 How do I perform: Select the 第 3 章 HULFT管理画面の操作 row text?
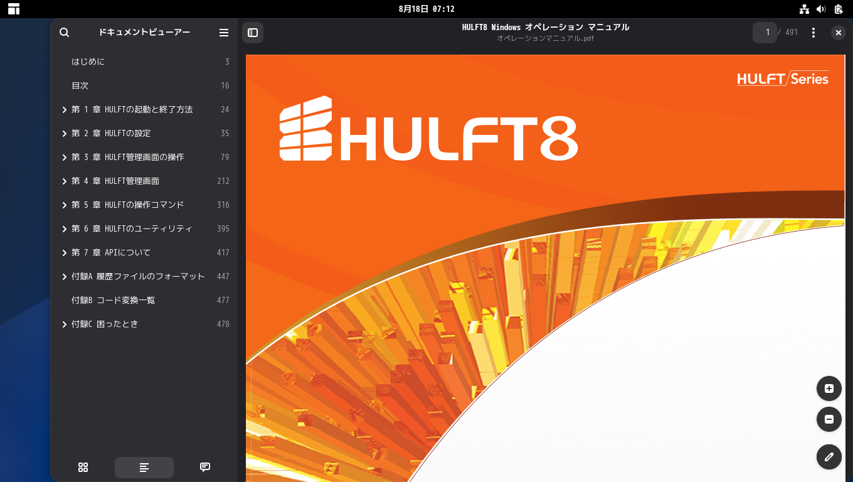(128, 158)
